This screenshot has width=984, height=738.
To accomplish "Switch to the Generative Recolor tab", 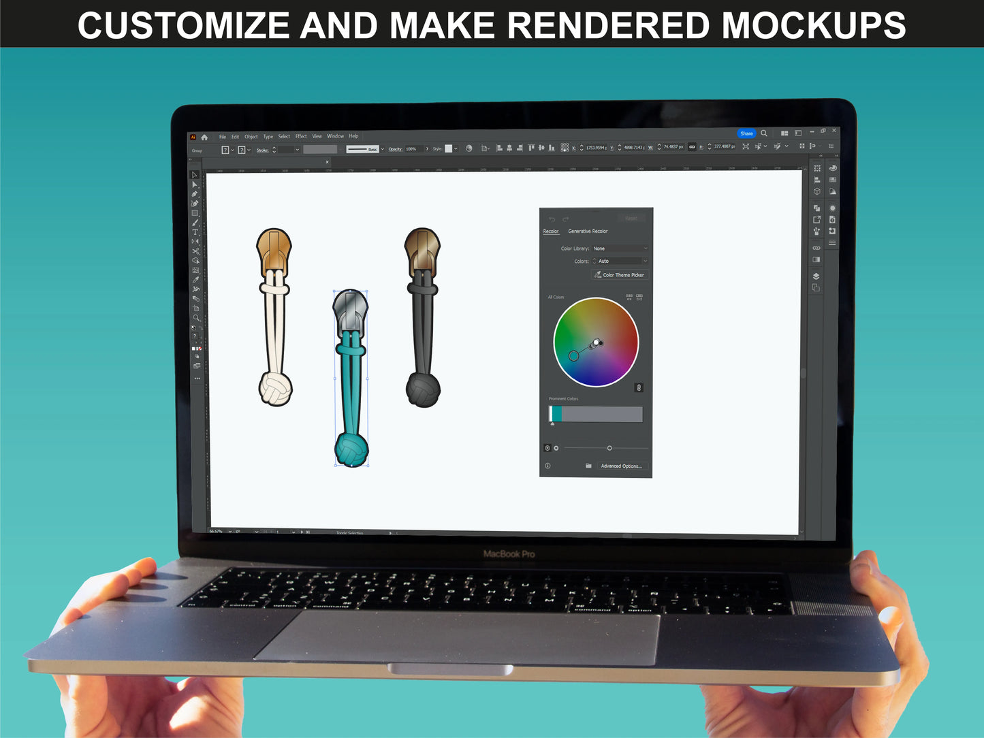I will [x=588, y=231].
